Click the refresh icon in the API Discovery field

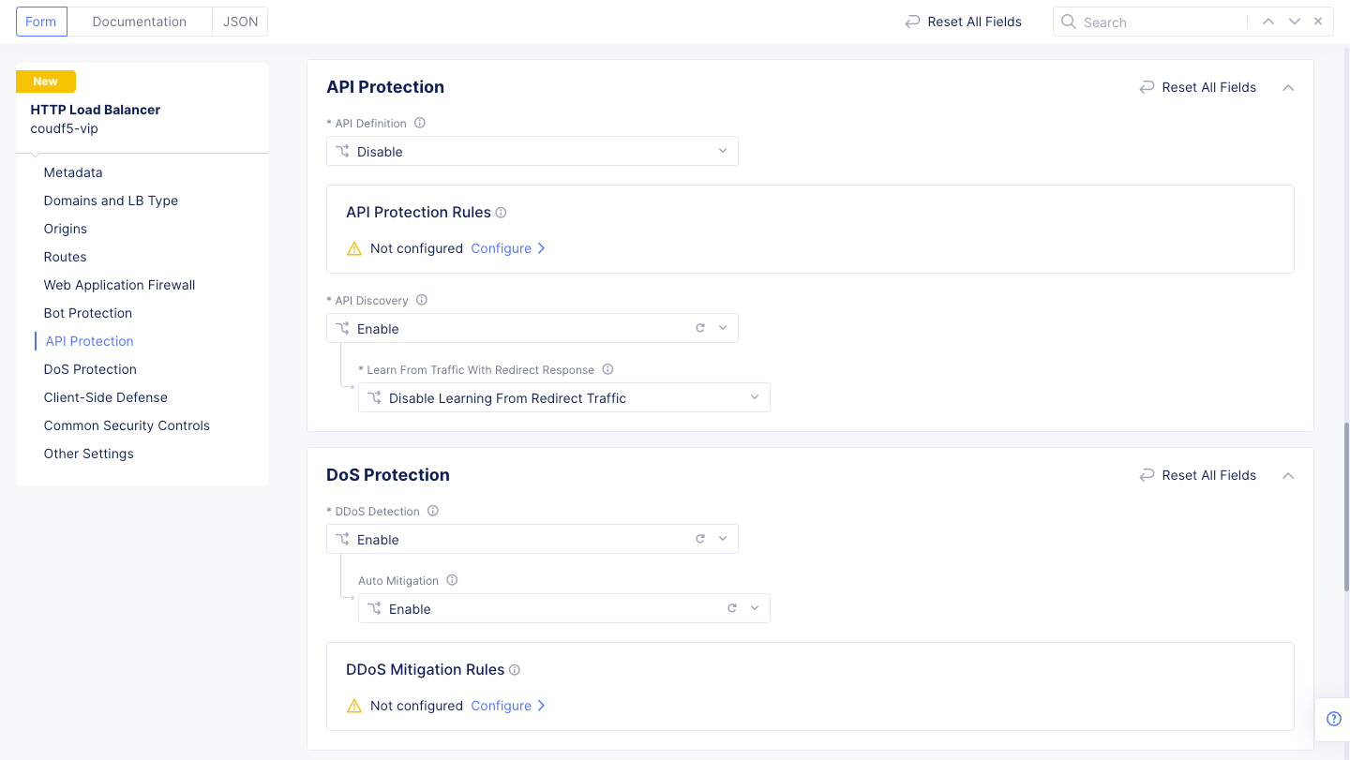point(699,328)
